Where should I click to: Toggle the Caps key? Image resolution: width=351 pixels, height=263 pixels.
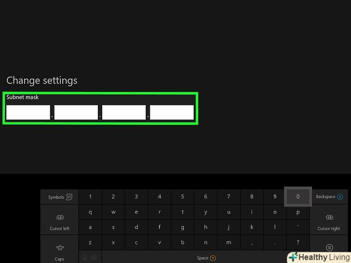(x=60, y=250)
